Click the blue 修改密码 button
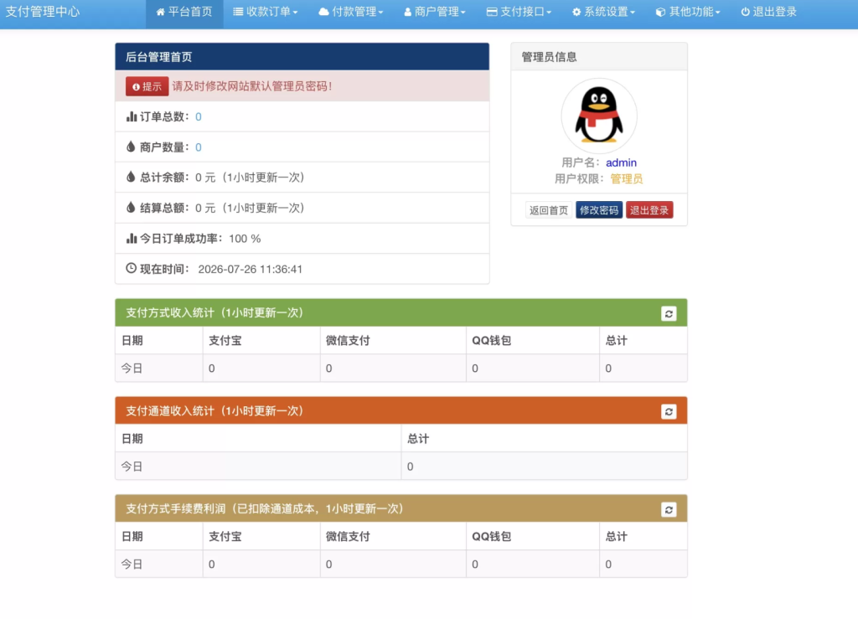 tap(598, 210)
